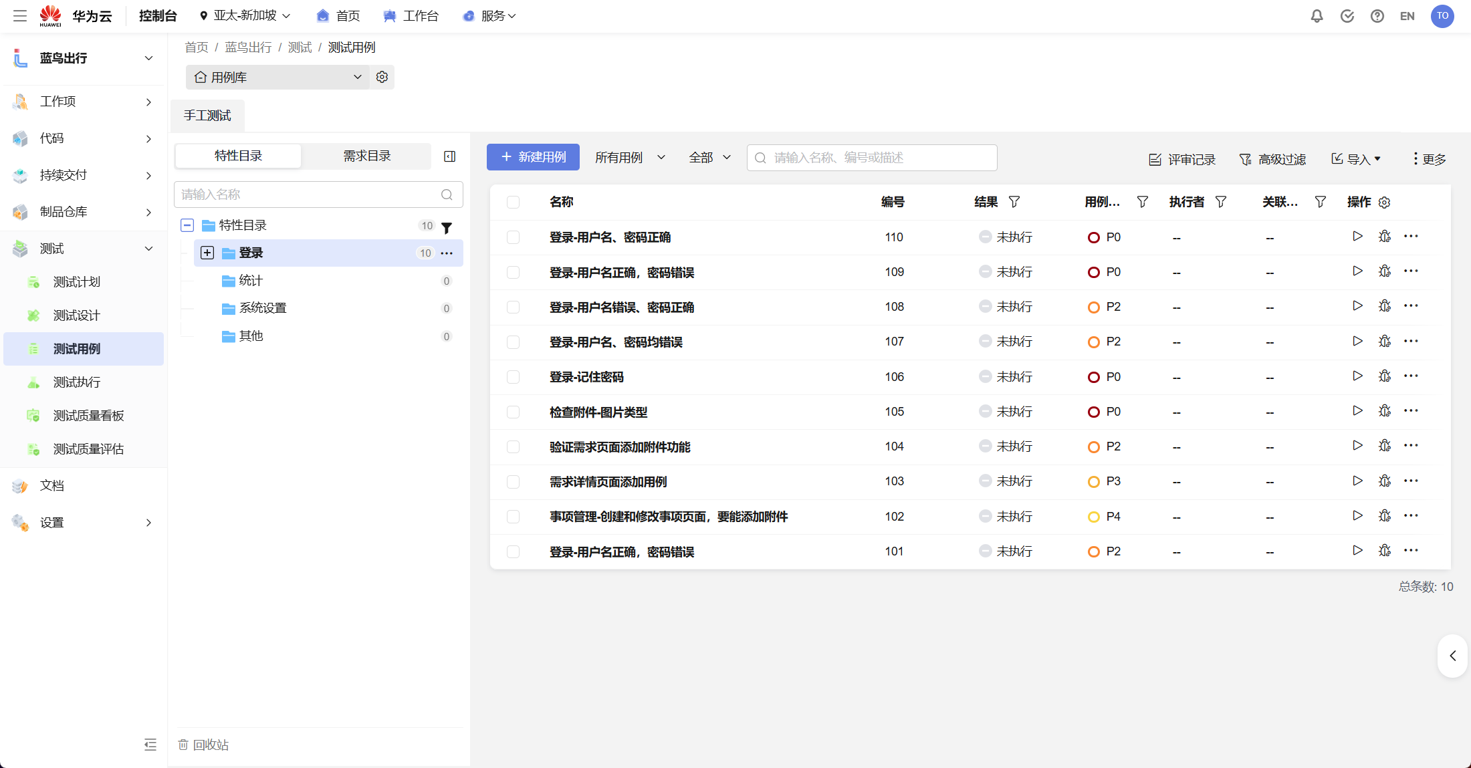The width and height of the screenshot is (1471, 768).
Task: Click the 回收站 trash icon at bottom left
Action: point(183,745)
